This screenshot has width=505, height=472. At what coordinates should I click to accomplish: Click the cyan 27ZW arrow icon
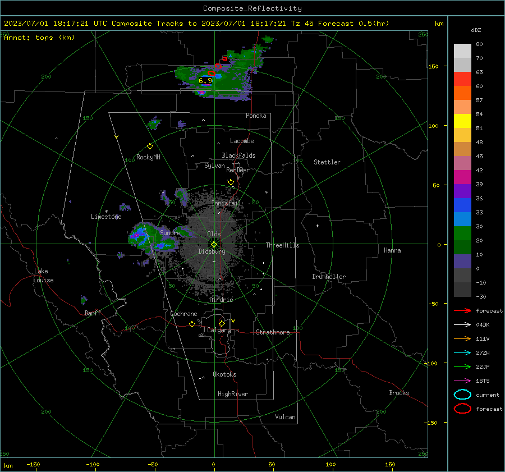(x=462, y=353)
